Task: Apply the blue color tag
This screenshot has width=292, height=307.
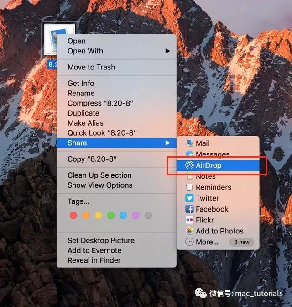Action: click(x=123, y=215)
